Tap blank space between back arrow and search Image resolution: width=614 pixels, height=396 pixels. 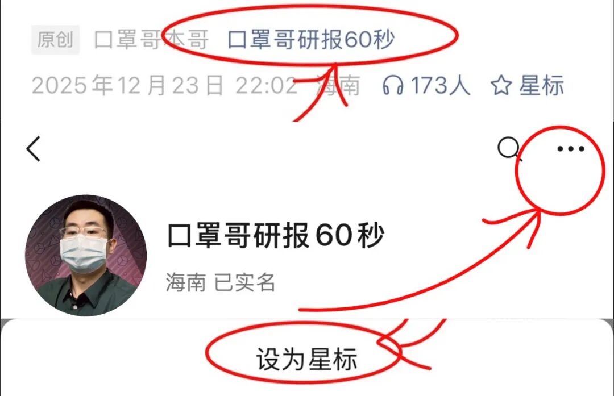point(266,149)
